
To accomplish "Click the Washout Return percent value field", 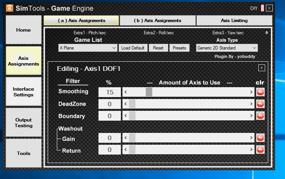I will point(109,150).
